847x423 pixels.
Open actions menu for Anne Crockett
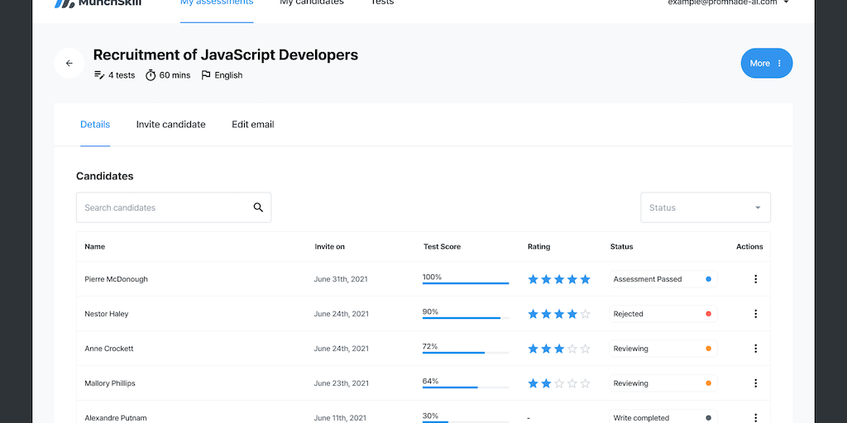point(755,349)
